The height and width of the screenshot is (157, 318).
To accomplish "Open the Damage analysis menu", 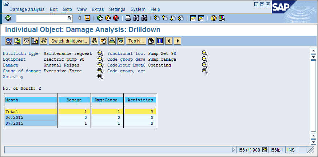I will 27,9.
